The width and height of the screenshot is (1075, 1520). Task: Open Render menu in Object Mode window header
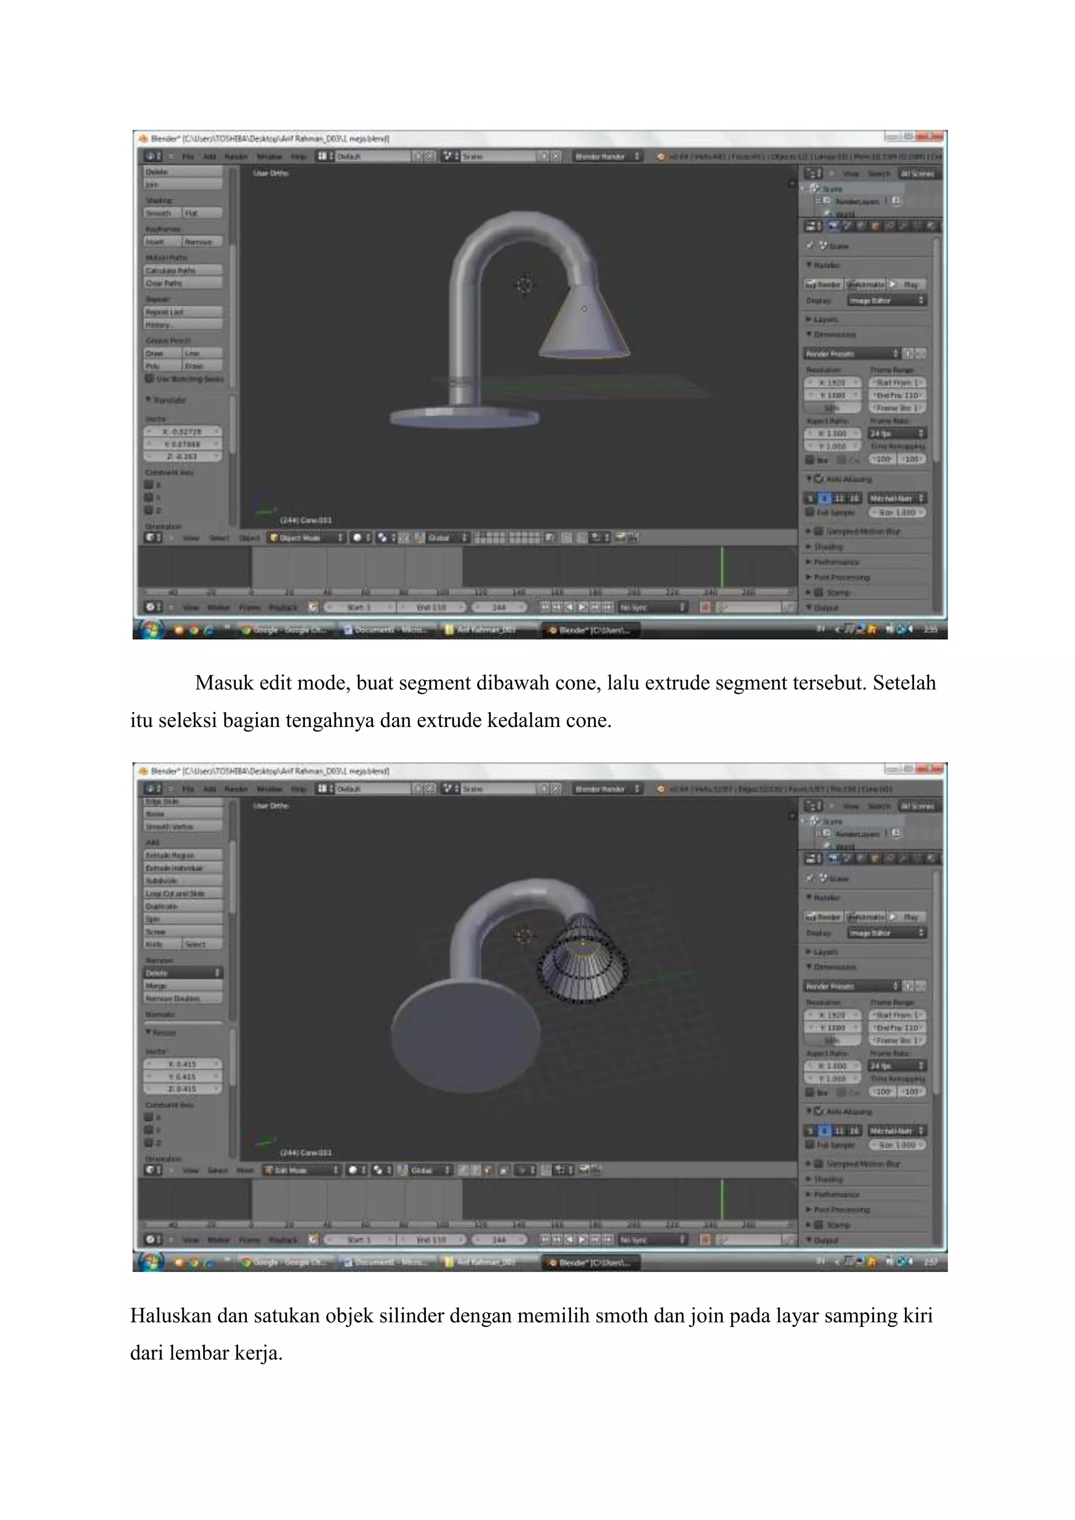235,156
